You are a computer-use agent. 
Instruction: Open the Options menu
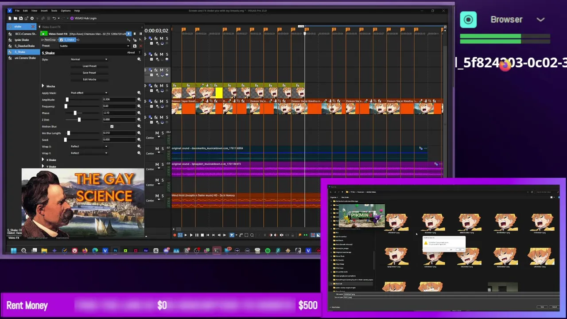(x=66, y=11)
